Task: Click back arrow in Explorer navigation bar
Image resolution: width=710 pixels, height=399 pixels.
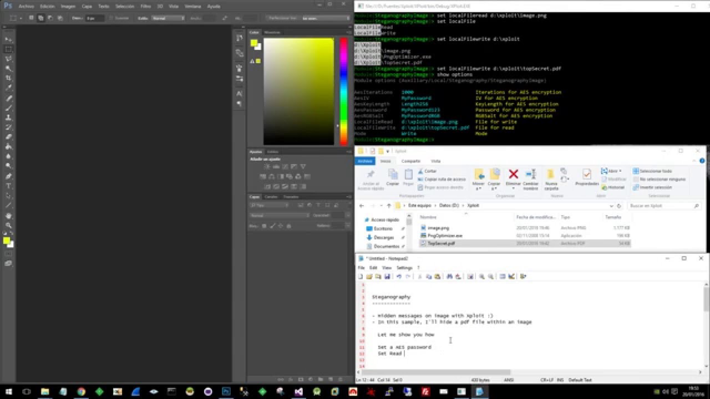Action: 362,206
